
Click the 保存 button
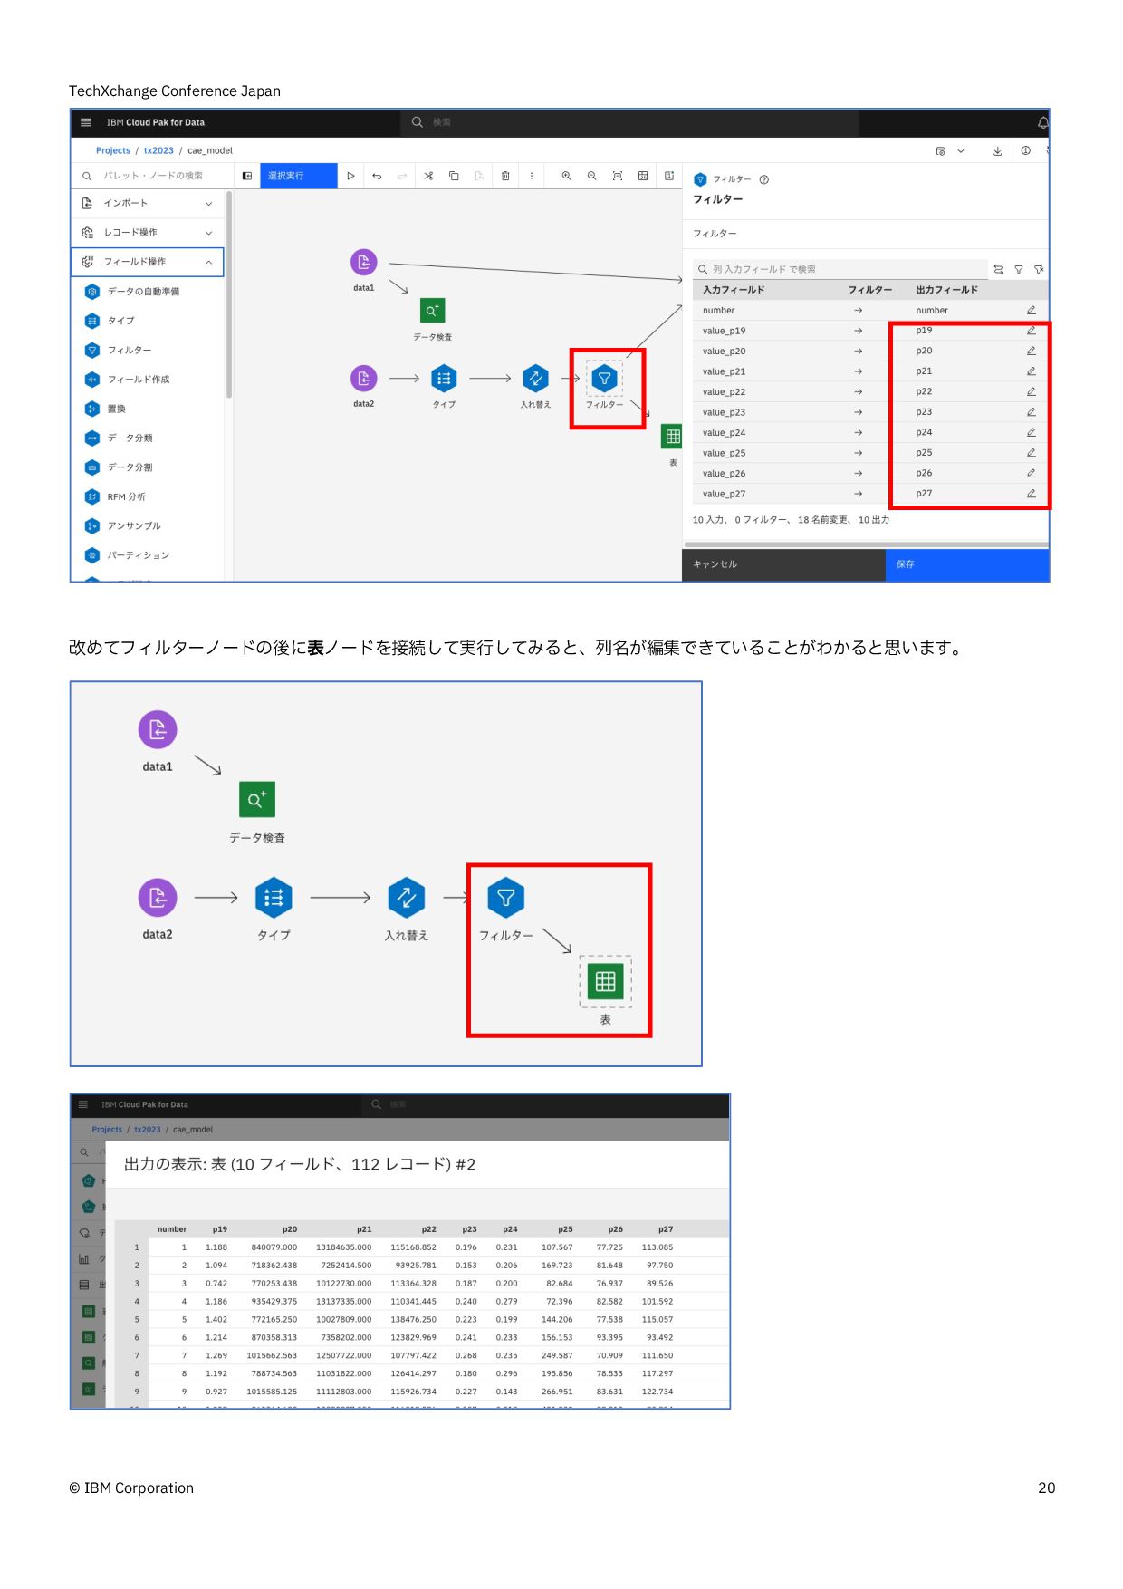click(967, 564)
